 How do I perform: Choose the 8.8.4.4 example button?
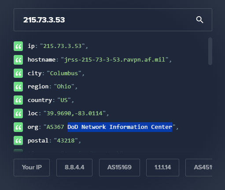click(74, 168)
